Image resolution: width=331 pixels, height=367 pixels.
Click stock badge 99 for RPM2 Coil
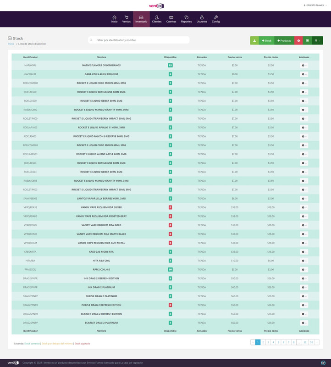[x=170, y=270]
